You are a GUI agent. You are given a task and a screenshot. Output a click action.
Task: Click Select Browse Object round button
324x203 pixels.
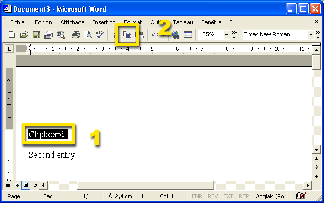point(316,167)
